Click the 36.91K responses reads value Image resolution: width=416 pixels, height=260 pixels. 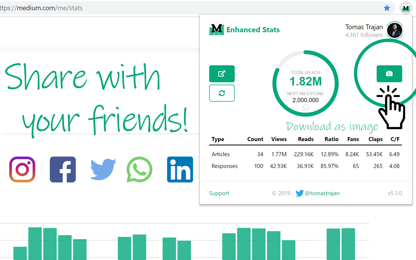tap(305, 166)
